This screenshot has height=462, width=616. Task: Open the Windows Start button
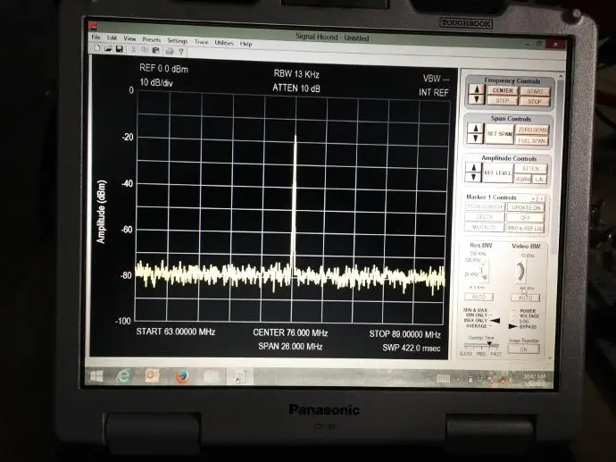click(96, 376)
